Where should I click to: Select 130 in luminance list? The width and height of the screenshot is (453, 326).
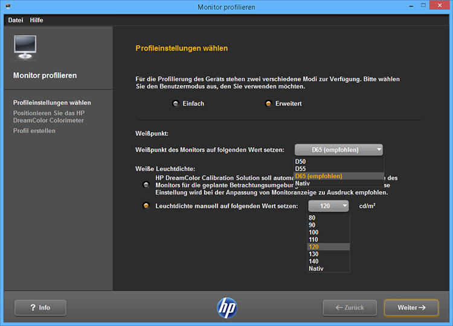(329, 254)
